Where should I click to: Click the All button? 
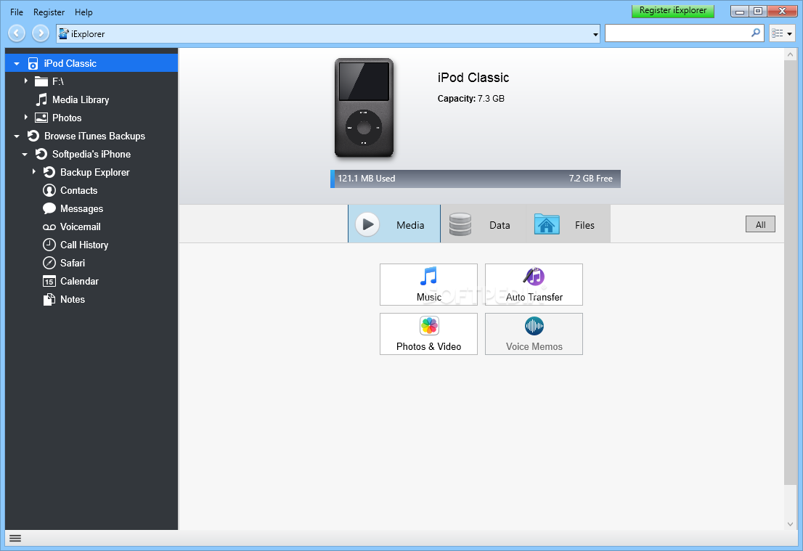[x=760, y=224]
